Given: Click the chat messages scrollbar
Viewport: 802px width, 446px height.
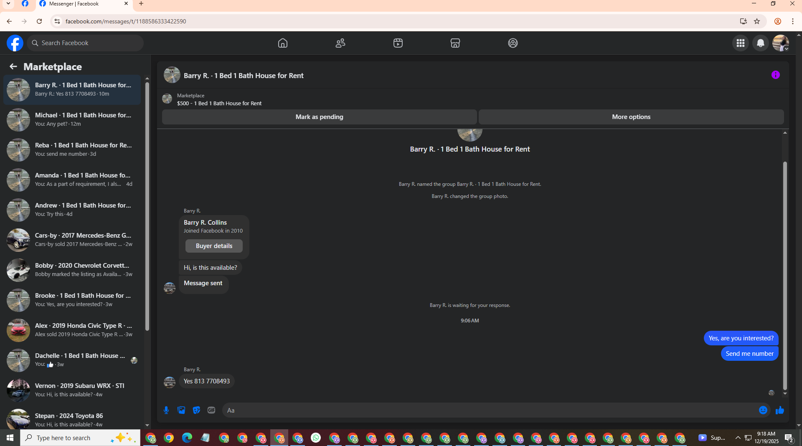Looking at the screenshot, I should [785, 276].
